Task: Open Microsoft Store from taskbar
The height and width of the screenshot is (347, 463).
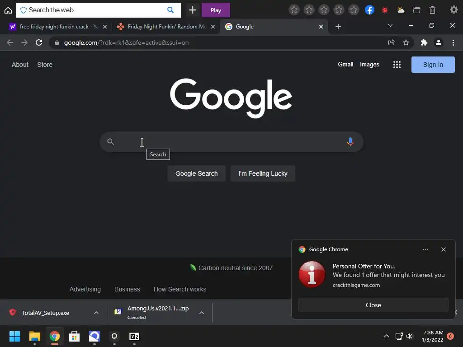Action: pos(75,336)
